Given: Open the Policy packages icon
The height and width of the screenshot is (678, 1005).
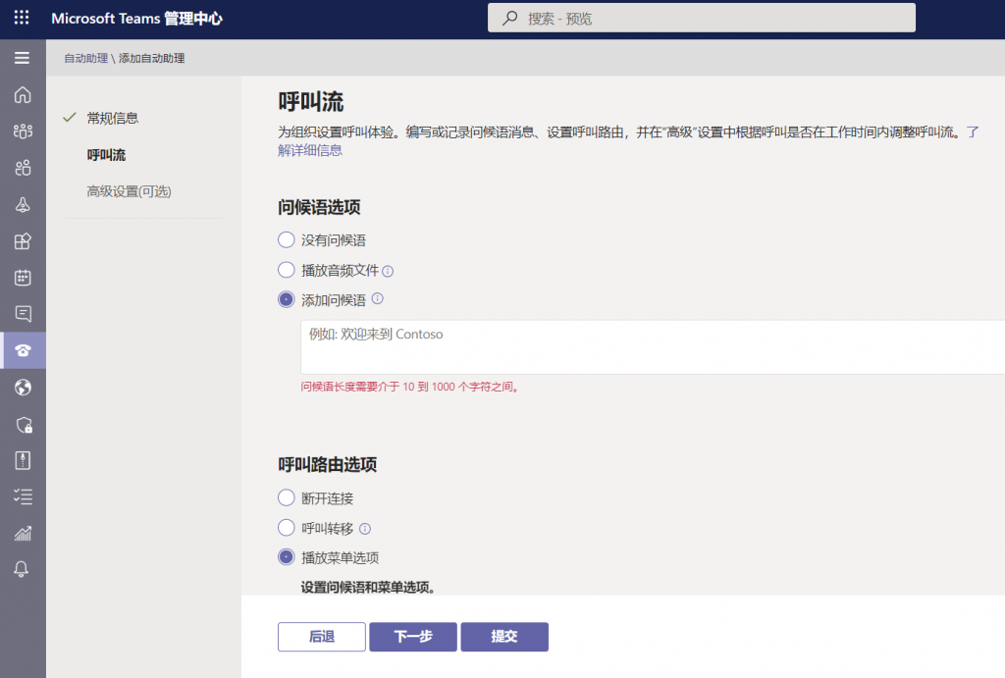Looking at the screenshot, I should [x=23, y=460].
